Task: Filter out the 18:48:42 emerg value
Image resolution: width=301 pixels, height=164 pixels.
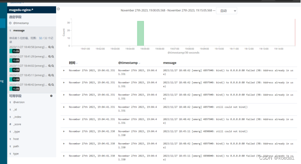Action: pyautogui.click(x=53, y=85)
